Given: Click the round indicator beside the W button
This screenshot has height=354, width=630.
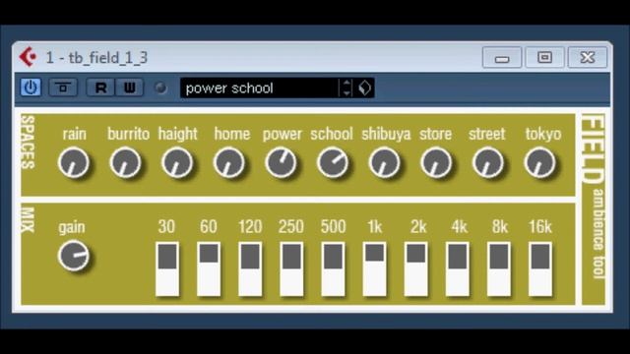Looking at the screenshot, I should (160, 88).
